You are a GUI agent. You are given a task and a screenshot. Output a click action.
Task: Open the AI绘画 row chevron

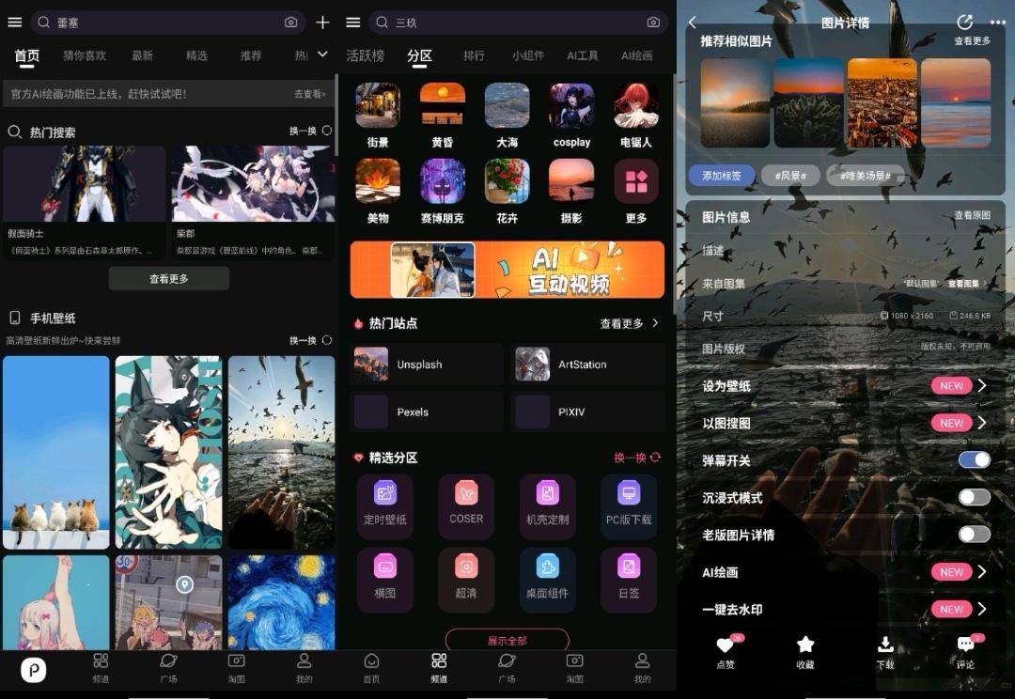click(982, 571)
